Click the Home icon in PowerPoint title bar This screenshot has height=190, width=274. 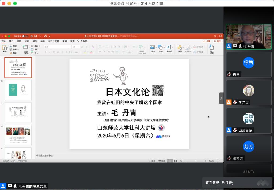click(x=32, y=36)
